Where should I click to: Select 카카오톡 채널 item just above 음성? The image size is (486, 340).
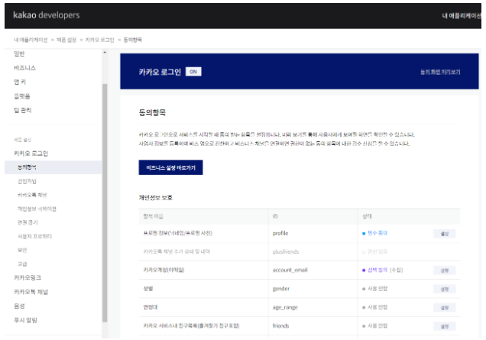[x=31, y=292]
